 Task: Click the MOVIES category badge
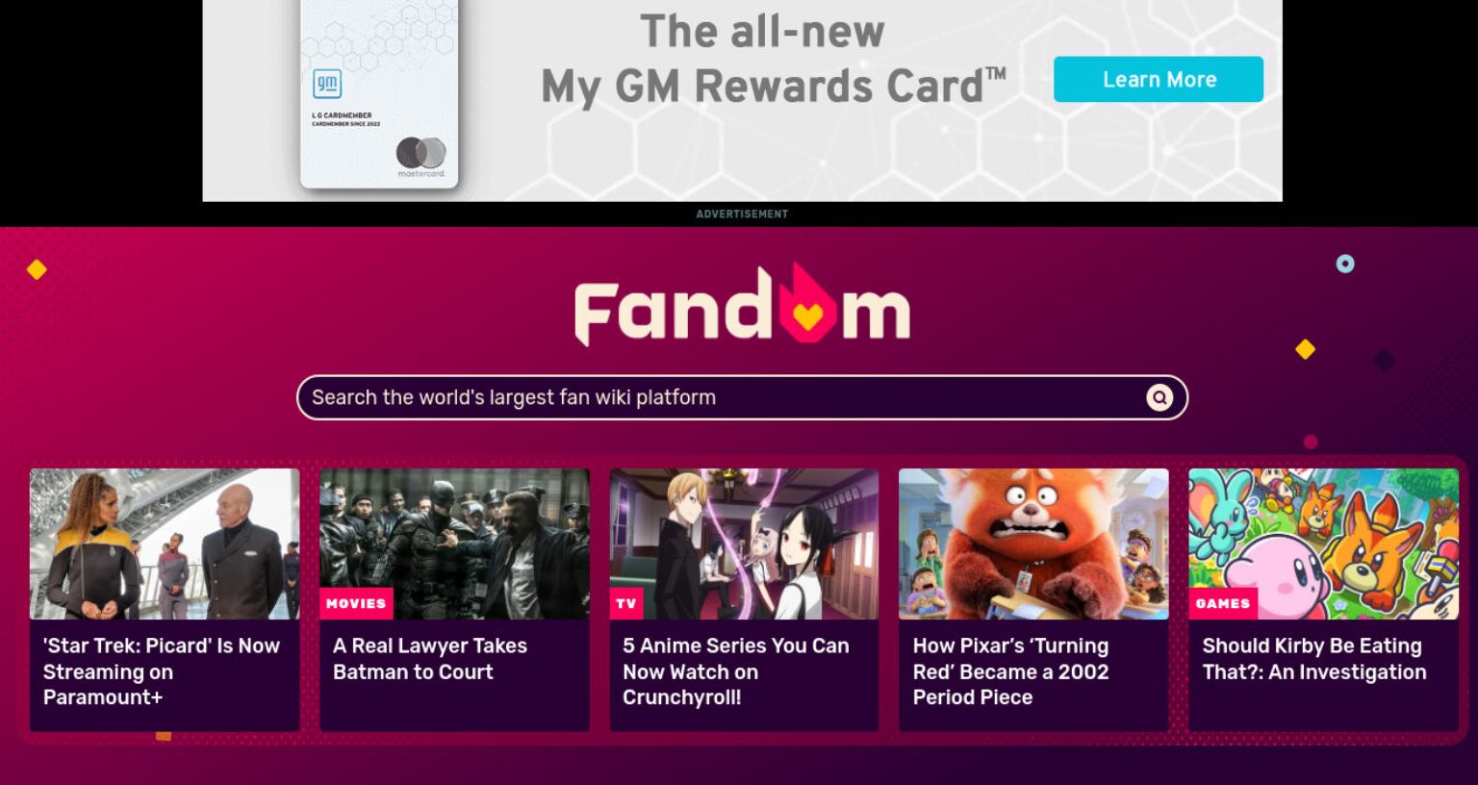coord(356,603)
